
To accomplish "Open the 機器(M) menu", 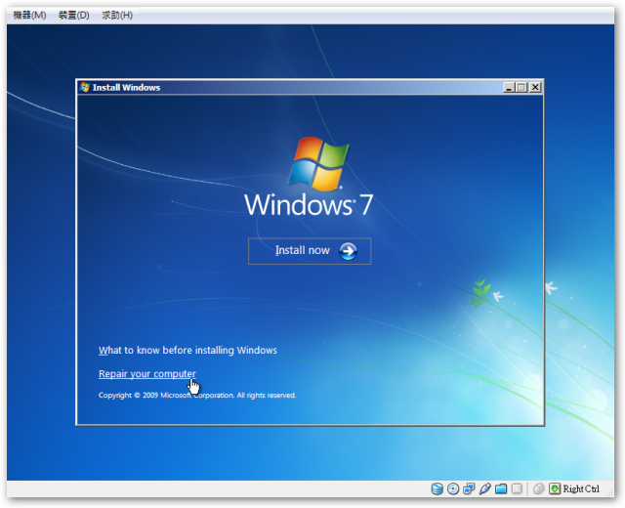I will (29, 16).
